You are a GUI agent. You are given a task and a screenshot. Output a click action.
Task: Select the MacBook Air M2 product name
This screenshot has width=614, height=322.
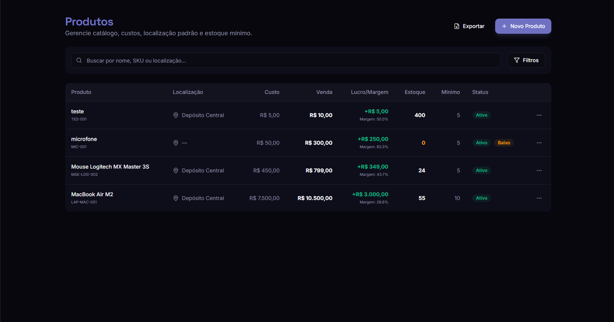(x=92, y=194)
